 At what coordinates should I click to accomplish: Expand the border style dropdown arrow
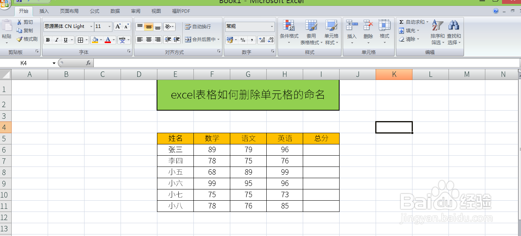(x=86, y=40)
